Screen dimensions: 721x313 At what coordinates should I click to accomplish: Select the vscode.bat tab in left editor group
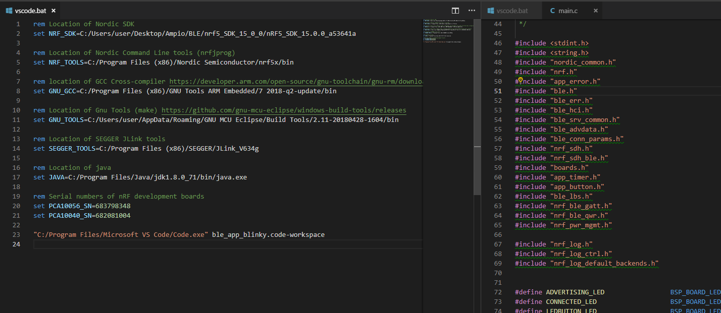click(30, 11)
